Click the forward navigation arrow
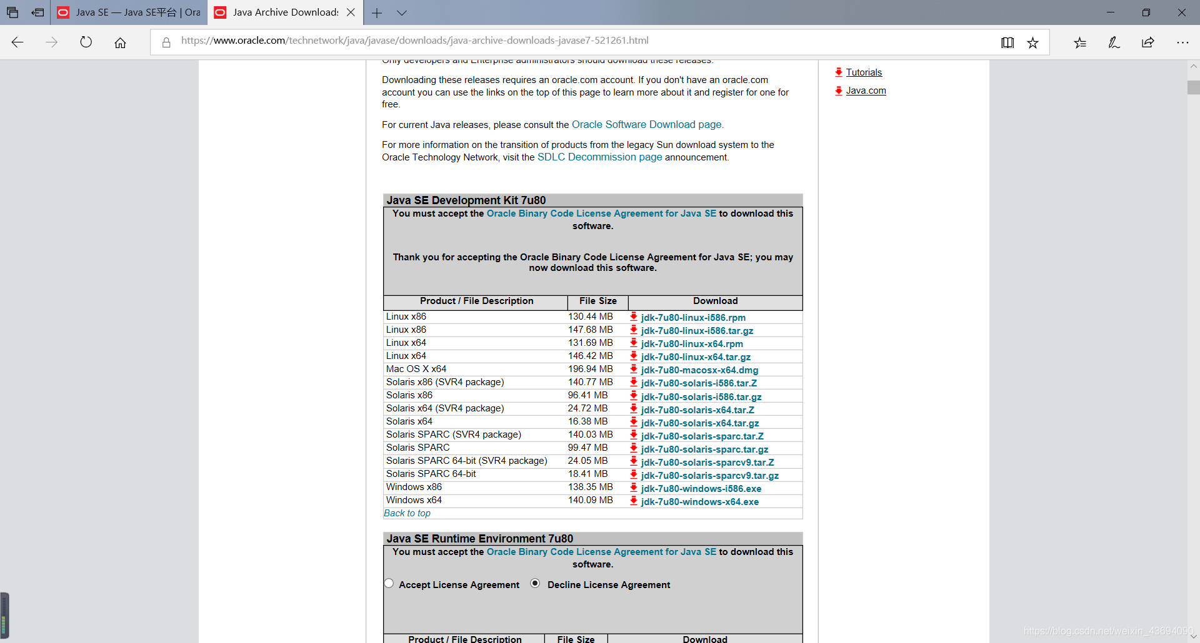This screenshot has width=1200, height=643. coord(52,42)
